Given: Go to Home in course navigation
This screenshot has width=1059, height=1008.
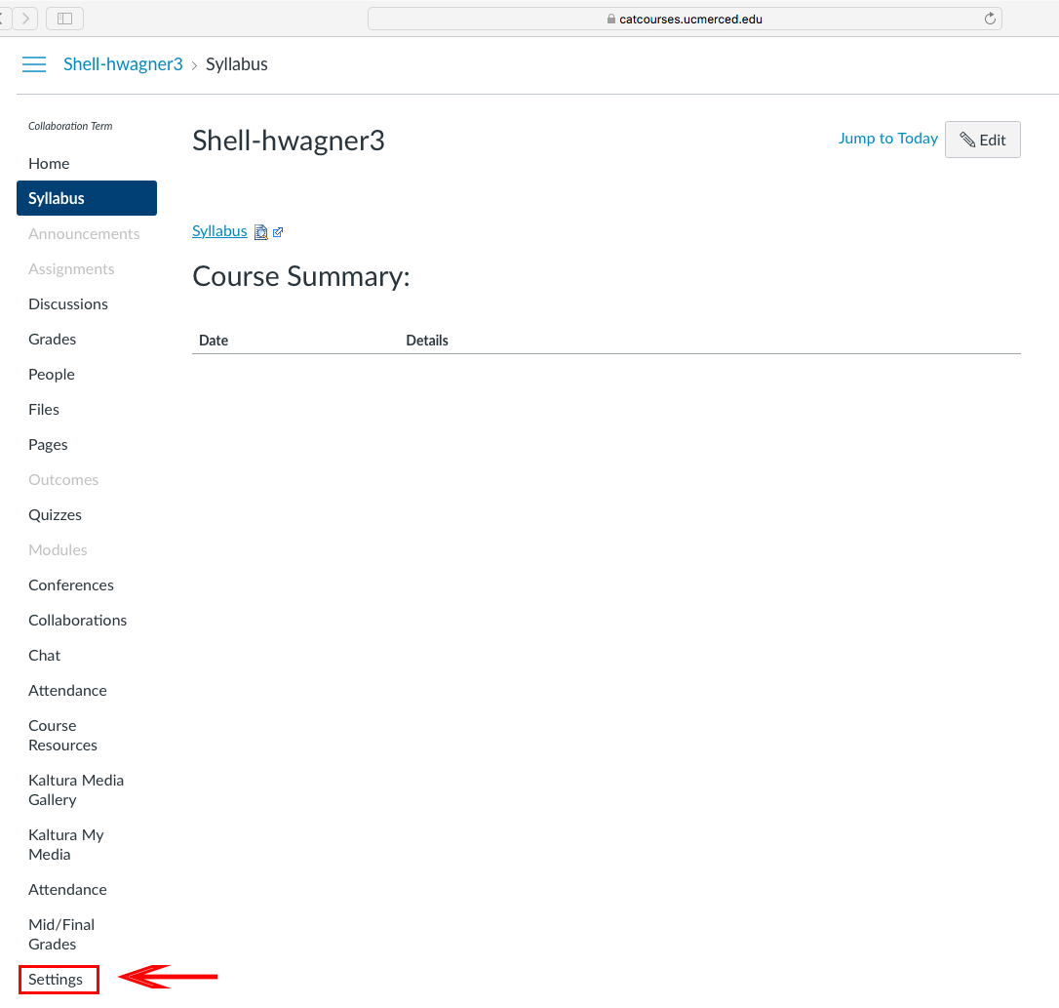Looking at the screenshot, I should [49, 163].
